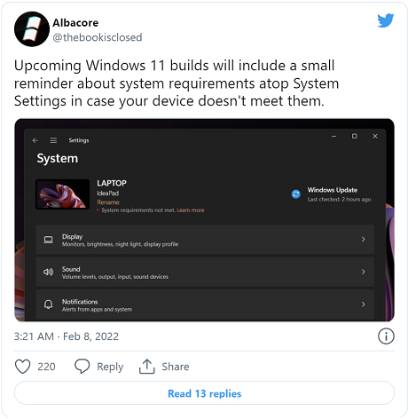Click the Windows Update sync icon
Screen dimensions: 408x419
296,194
